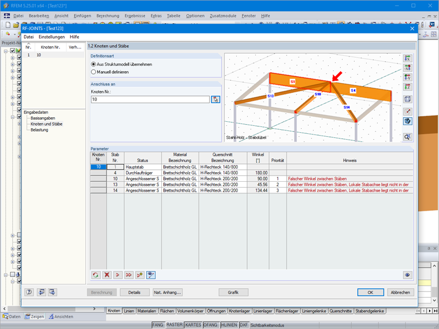Set view in X direction icon
Screen dimensions: 439x329
coord(408,58)
